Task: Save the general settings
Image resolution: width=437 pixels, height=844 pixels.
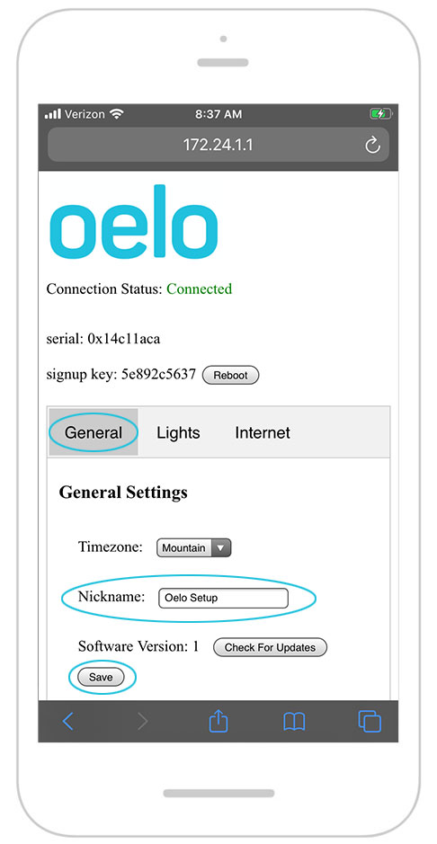Action: click(101, 678)
